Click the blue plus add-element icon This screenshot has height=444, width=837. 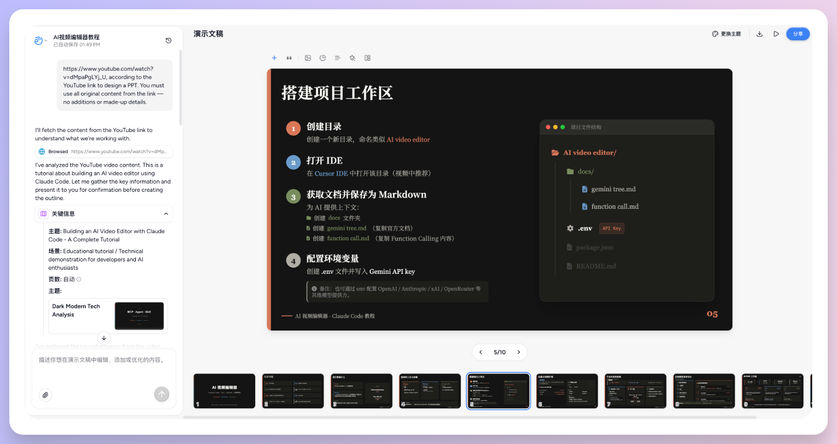tap(274, 58)
